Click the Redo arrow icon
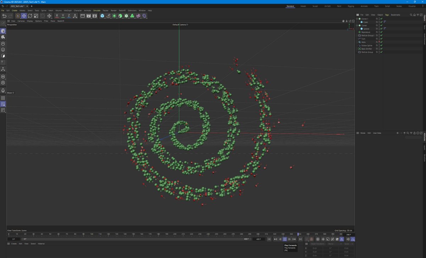Image resolution: width=426 pixels, height=258 pixels. [10, 16]
